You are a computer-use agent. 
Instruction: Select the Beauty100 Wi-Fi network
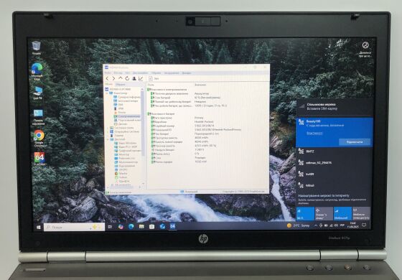click(x=334, y=132)
